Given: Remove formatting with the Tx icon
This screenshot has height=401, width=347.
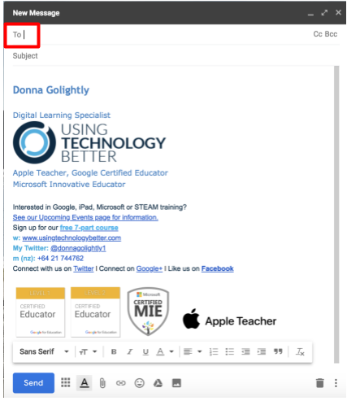Looking at the screenshot, I should [300, 352].
